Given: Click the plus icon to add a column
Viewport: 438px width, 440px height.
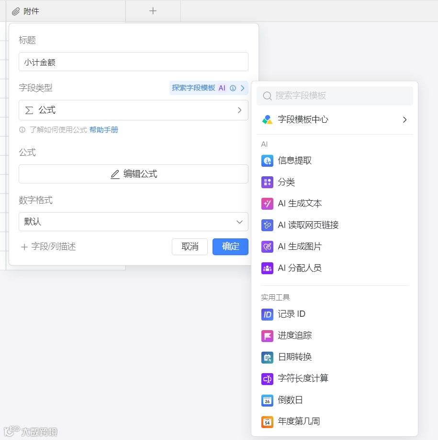Looking at the screenshot, I should [153, 11].
